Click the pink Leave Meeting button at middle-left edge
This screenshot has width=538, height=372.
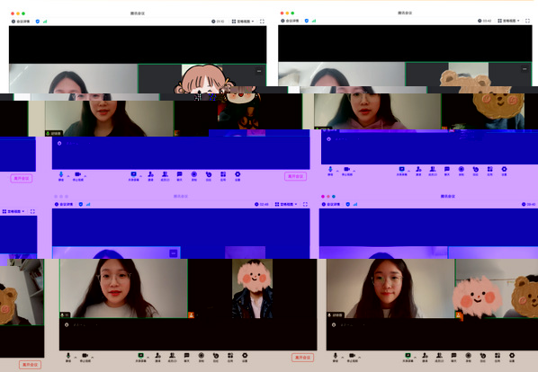(x=22, y=178)
